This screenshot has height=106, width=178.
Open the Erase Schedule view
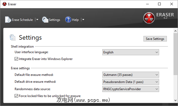(x=19, y=20)
